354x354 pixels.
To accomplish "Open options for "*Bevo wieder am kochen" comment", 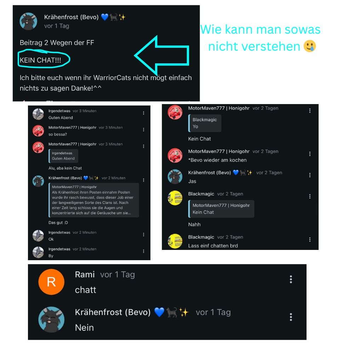I will pyautogui.click(x=310, y=154).
